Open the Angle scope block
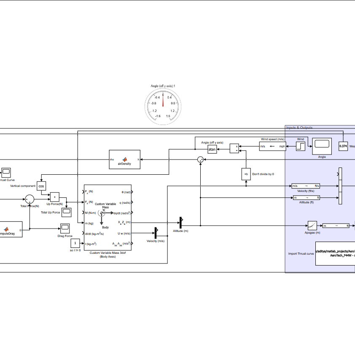The height and width of the screenshot is (354, 355). 322,146
